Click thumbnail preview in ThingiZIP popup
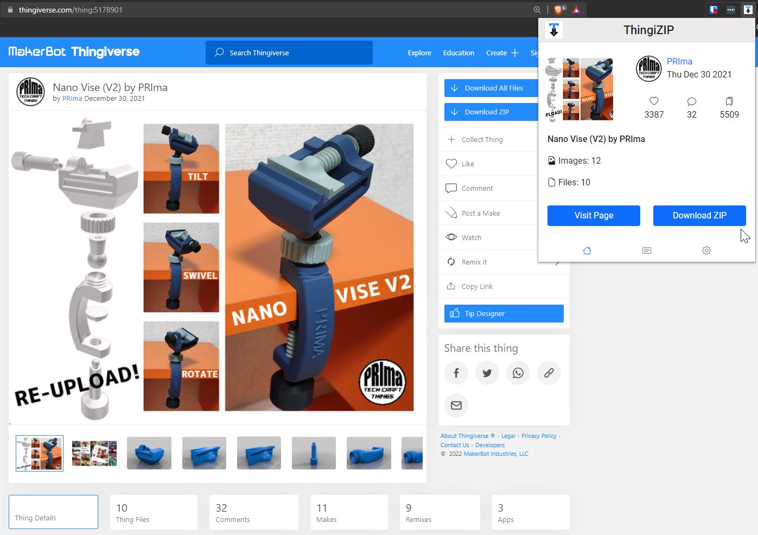Screen dimensions: 758x535 click(579, 88)
